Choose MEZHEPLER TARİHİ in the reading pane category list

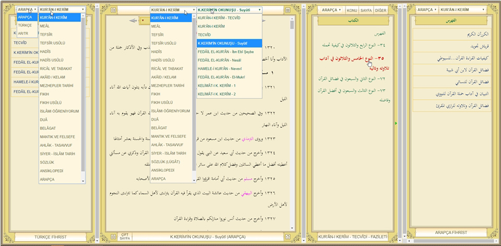tap(171, 86)
